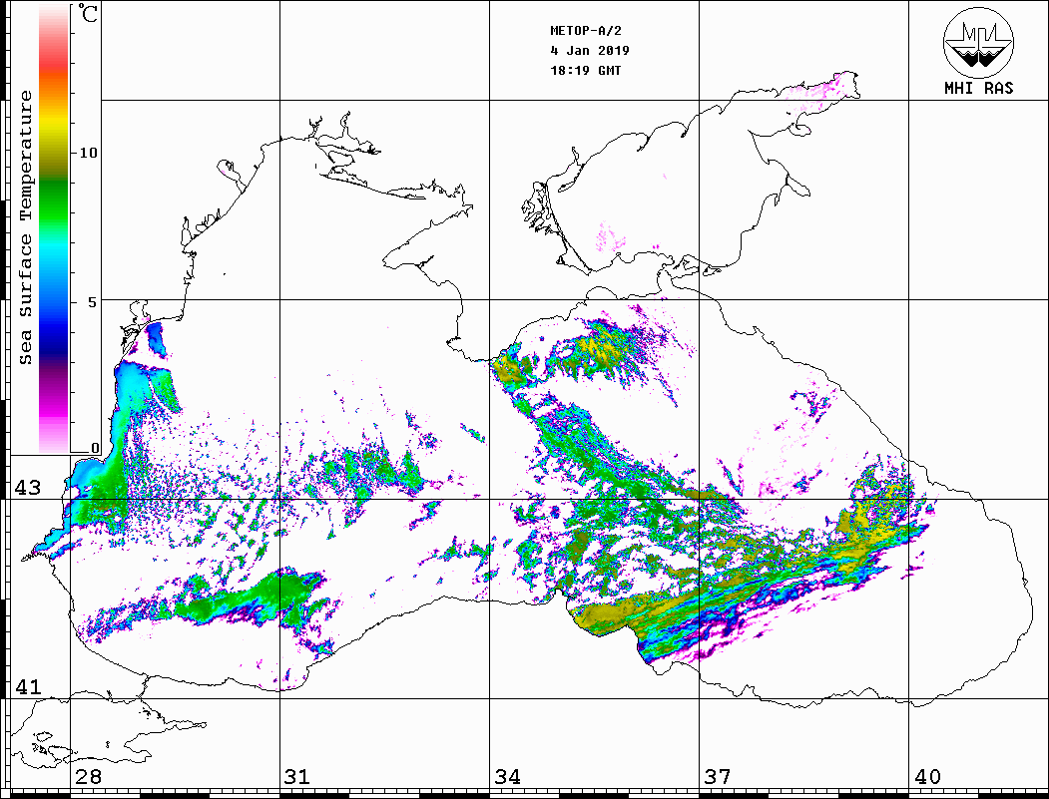Click latitude label 41
The image size is (1049, 799).
point(27,686)
